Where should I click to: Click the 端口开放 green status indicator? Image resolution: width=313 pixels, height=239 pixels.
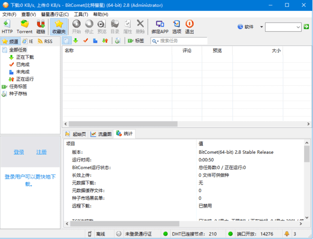pos(230,234)
